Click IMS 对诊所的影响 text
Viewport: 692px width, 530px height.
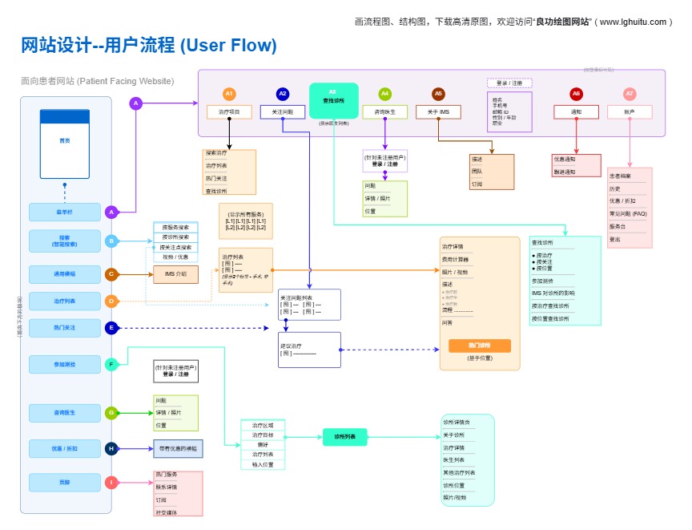click(x=553, y=293)
